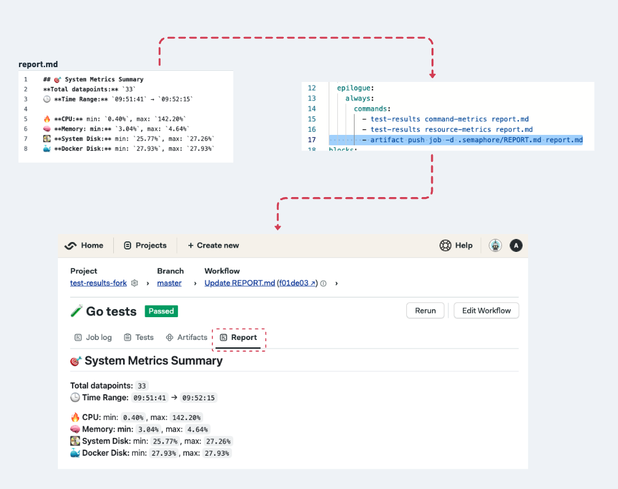Click the CPU line in report.md source
618x489 pixels.
(114, 119)
